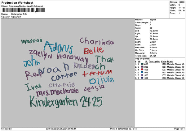The height and width of the screenshot is (131, 186).
Task: Choose the blue 2813 thread swatch
Action: point(142,73)
